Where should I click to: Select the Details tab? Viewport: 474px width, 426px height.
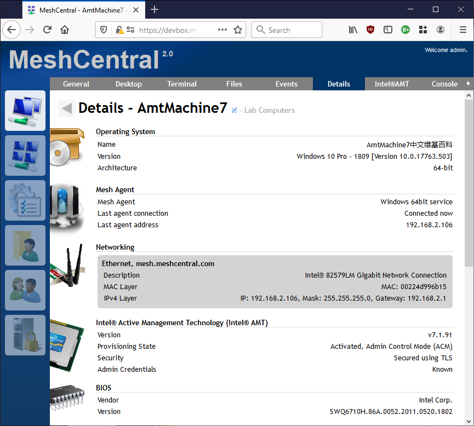click(339, 84)
